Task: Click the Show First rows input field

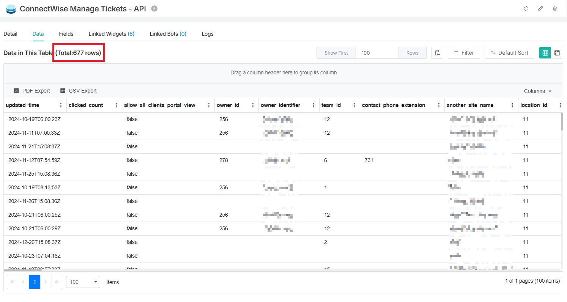Action: pyautogui.click(x=377, y=53)
